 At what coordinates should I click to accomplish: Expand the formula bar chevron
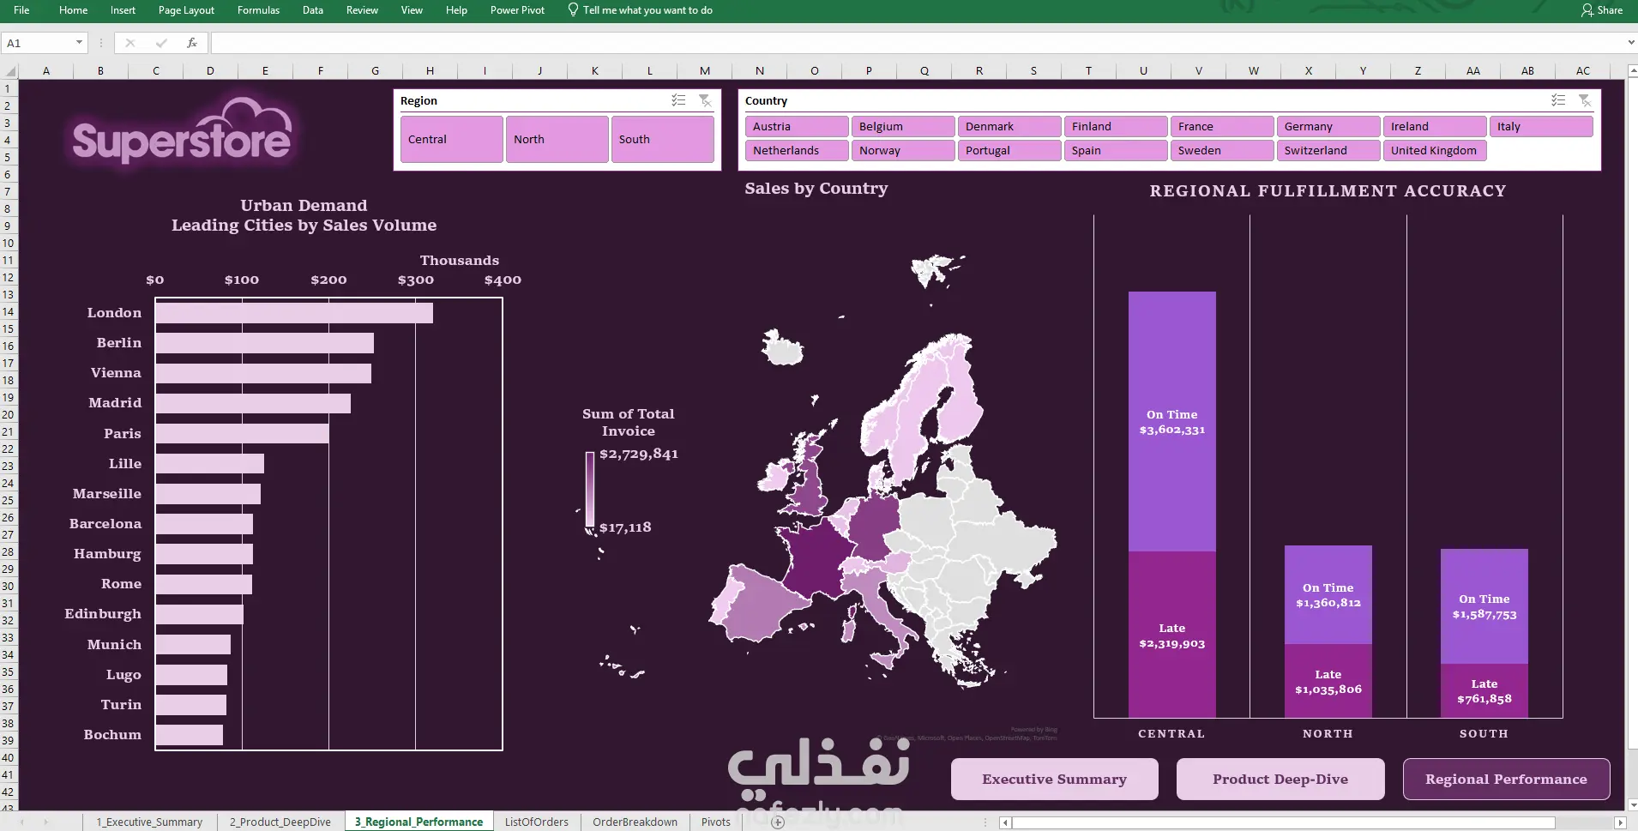click(x=1630, y=43)
